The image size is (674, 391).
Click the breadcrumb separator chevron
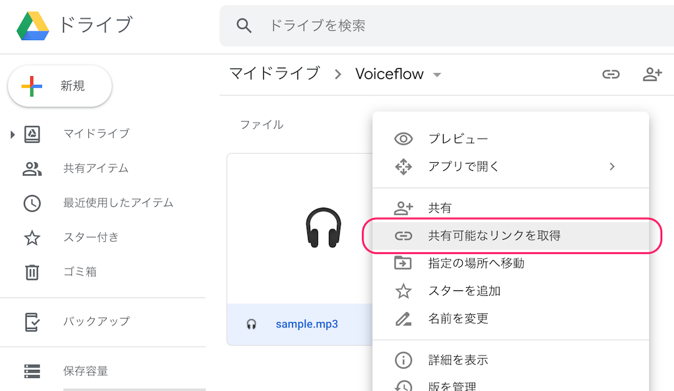[338, 75]
